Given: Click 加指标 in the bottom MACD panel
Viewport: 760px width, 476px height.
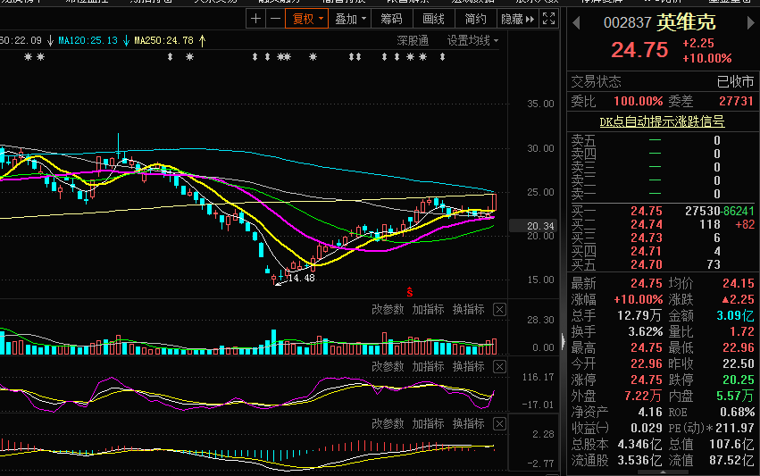Looking at the screenshot, I should pyautogui.click(x=428, y=423).
